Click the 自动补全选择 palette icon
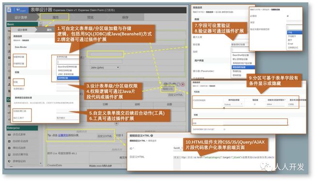The height and width of the screenshot is (181, 315). pos(9,141)
